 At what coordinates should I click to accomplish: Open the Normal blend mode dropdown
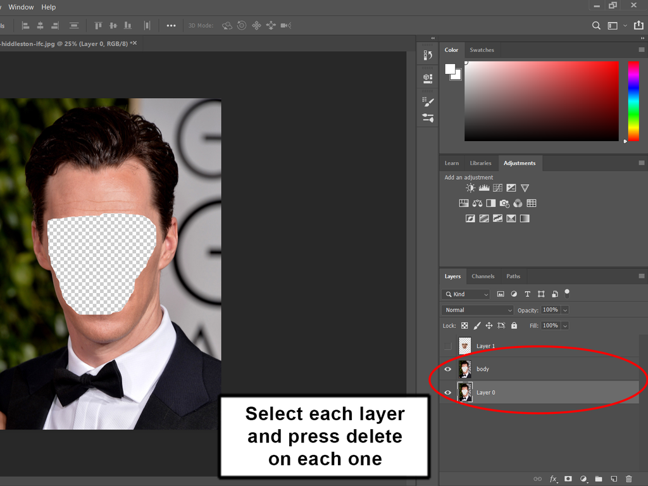click(478, 310)
